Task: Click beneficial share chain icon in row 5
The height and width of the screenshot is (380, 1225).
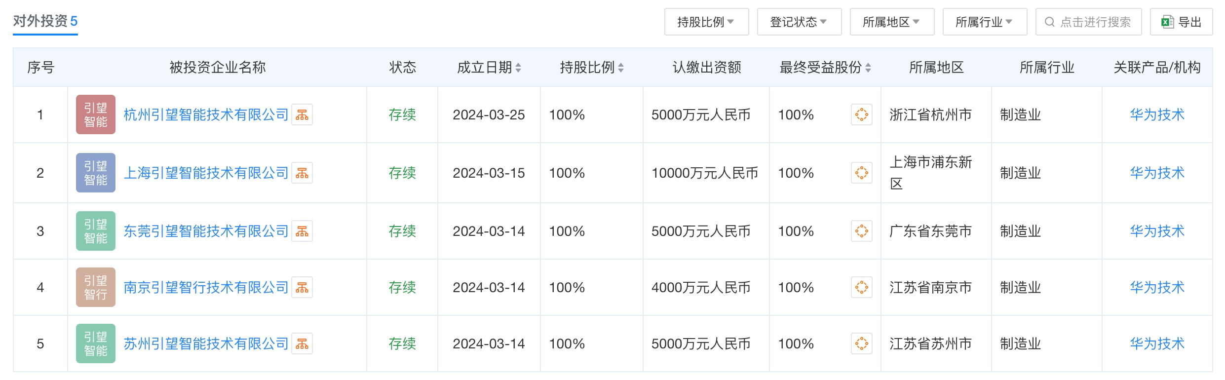Action: click(x=861, y=344)
